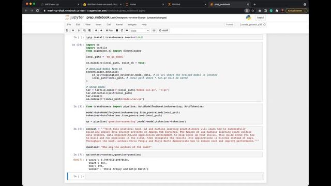Open the Cell menu

coord(109,25)
